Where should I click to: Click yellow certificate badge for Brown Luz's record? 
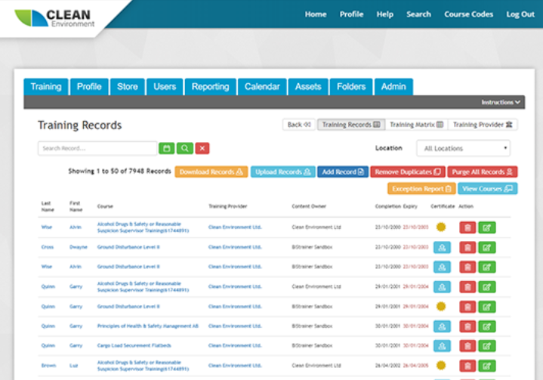(x=441, y=365)
